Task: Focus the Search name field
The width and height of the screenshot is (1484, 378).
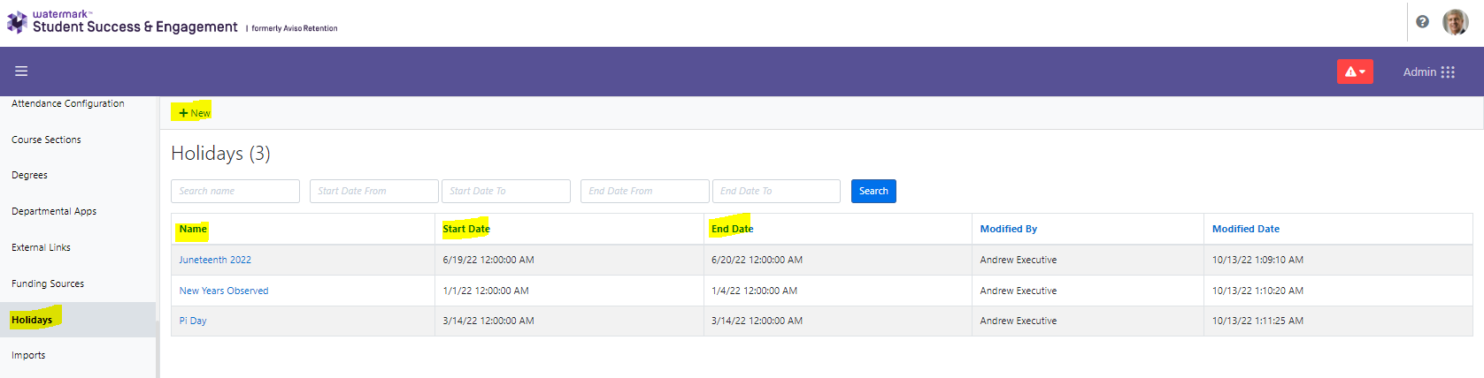Action: click(235, 191)
